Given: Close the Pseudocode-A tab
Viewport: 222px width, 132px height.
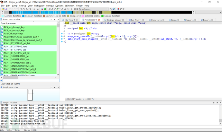Looking at the screenshot, I should 99,20.
